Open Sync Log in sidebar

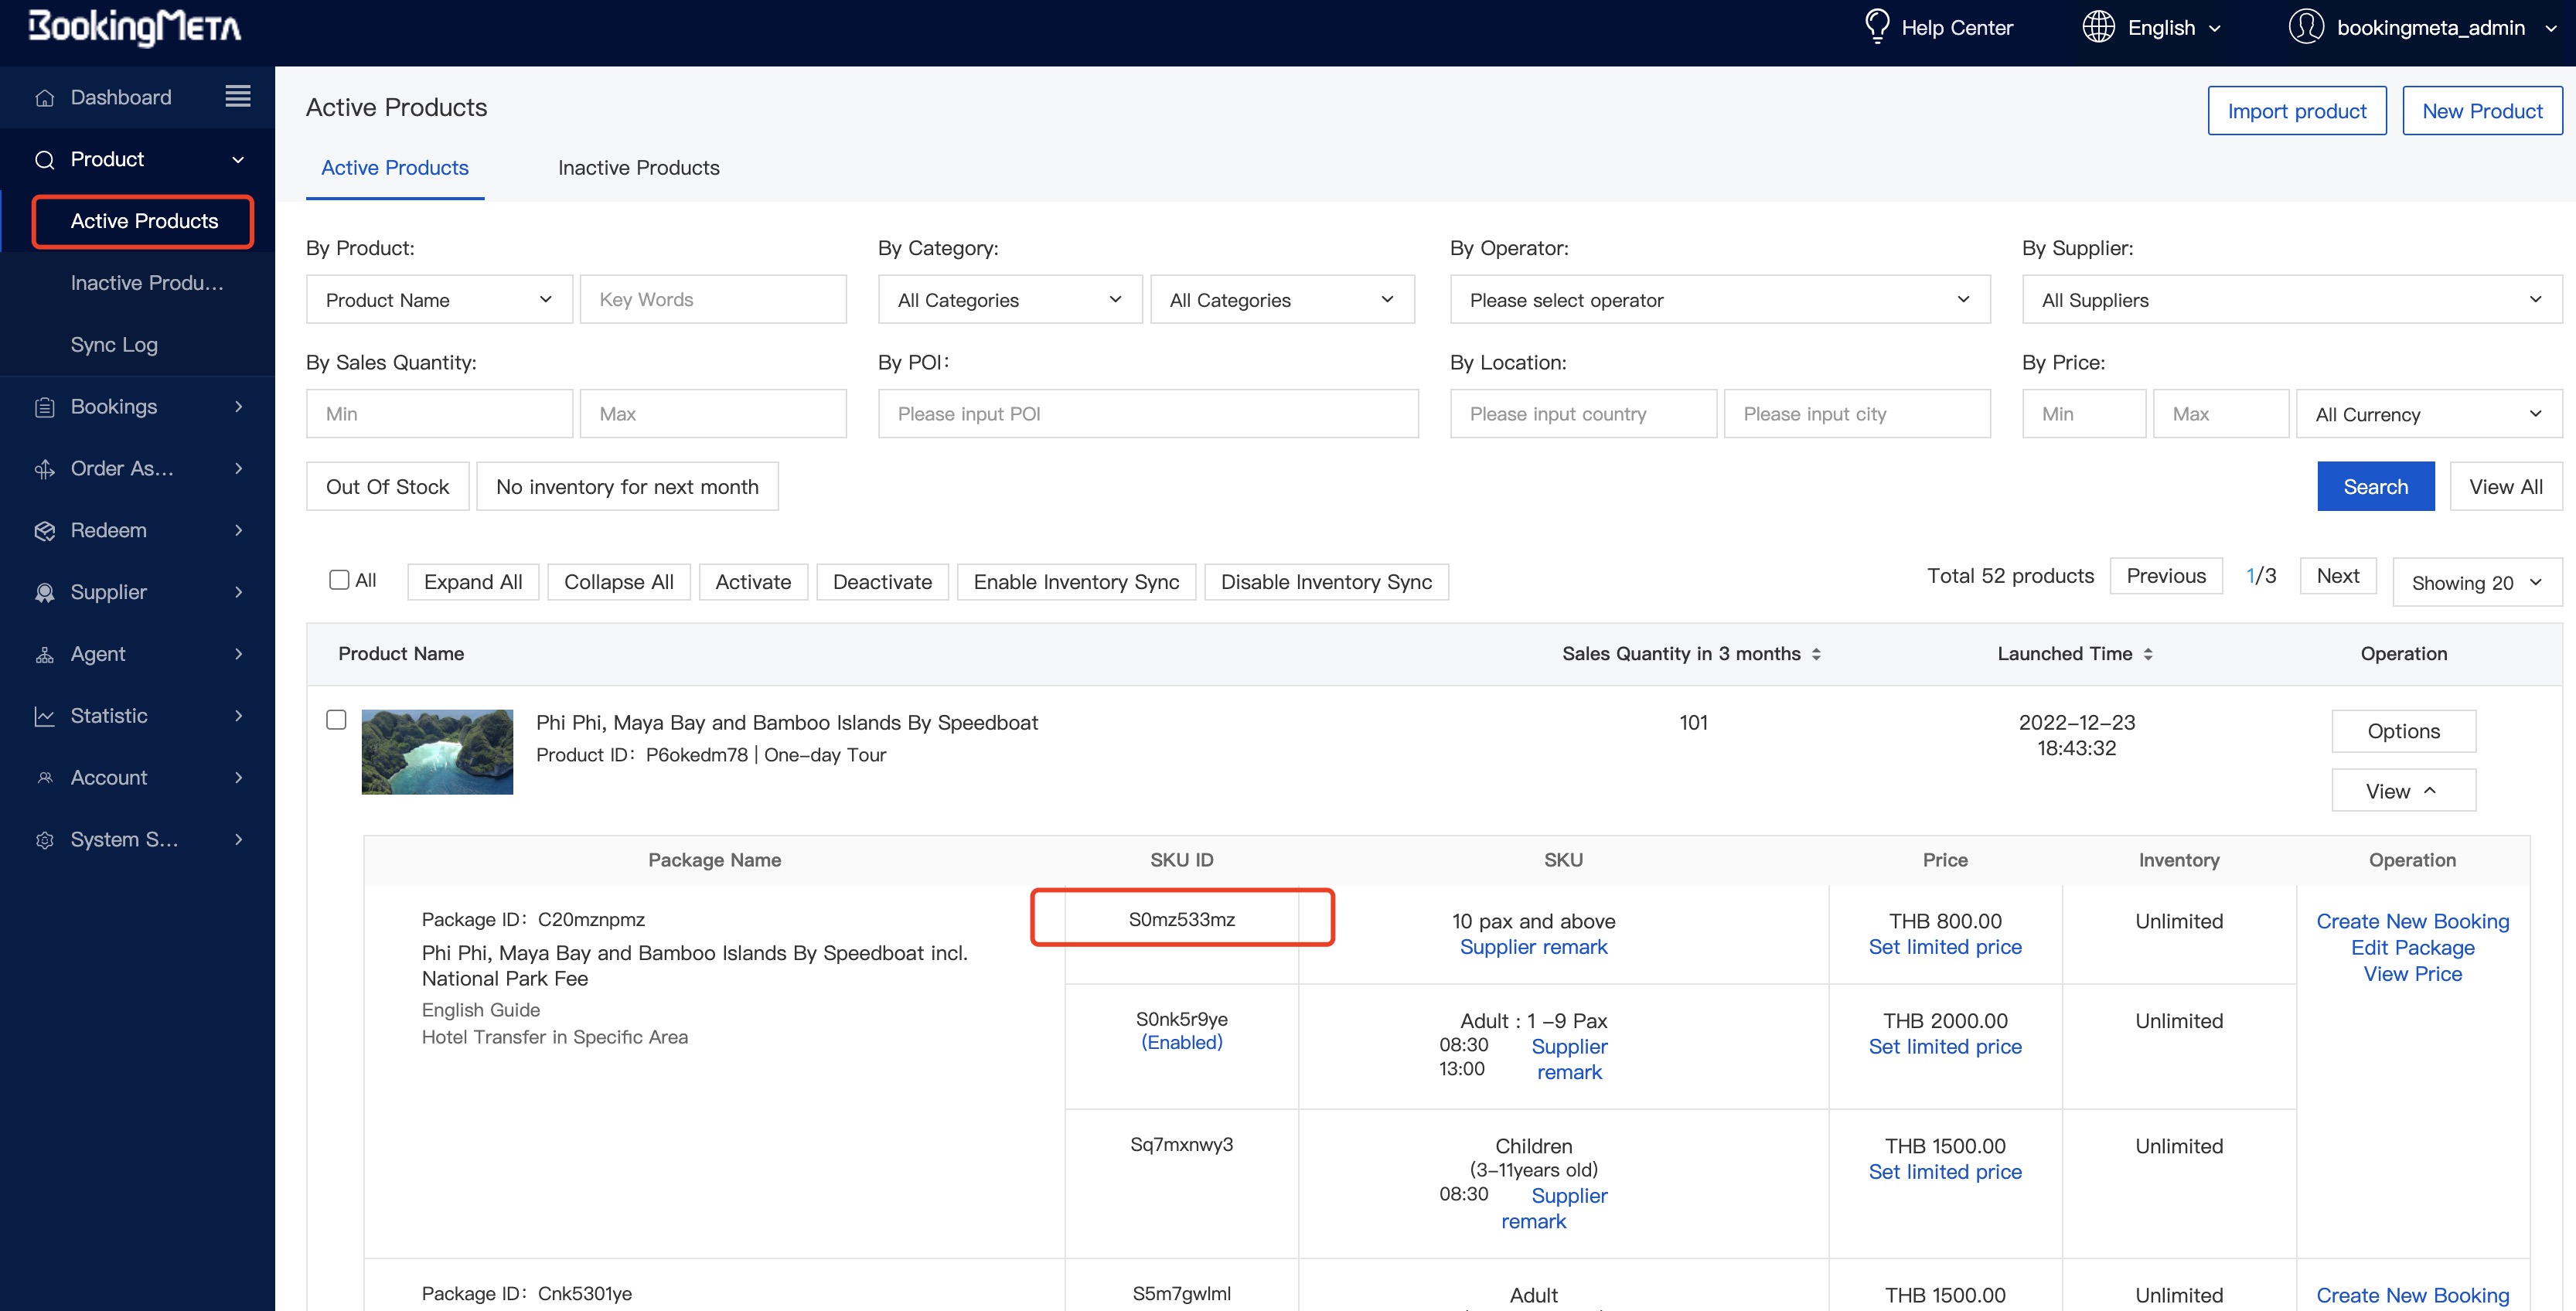click(114, 345)
